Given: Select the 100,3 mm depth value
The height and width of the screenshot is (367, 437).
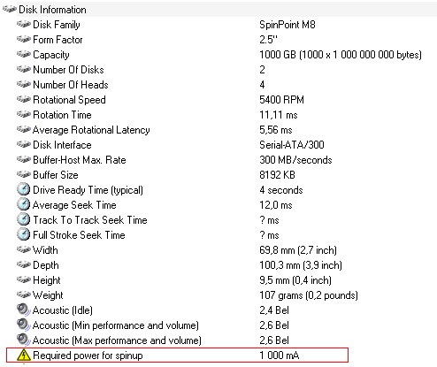Looking at the screenshot, I should pyautogui.click(x=301, y=265).
